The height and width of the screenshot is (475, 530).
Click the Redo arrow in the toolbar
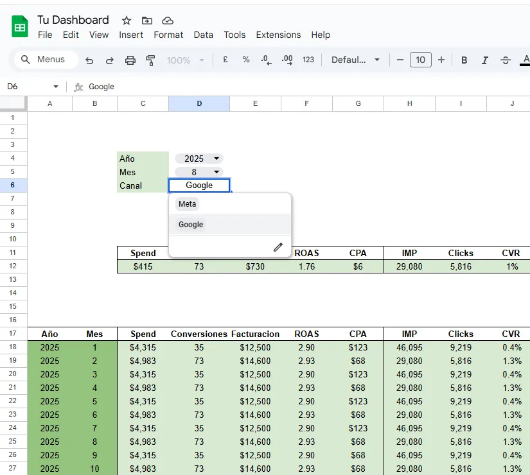click(110, 60)
